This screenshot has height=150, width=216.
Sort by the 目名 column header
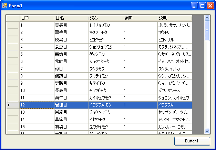point(71,18)
